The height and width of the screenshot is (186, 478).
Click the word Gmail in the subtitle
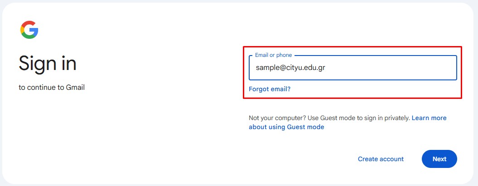pos(75,88)
